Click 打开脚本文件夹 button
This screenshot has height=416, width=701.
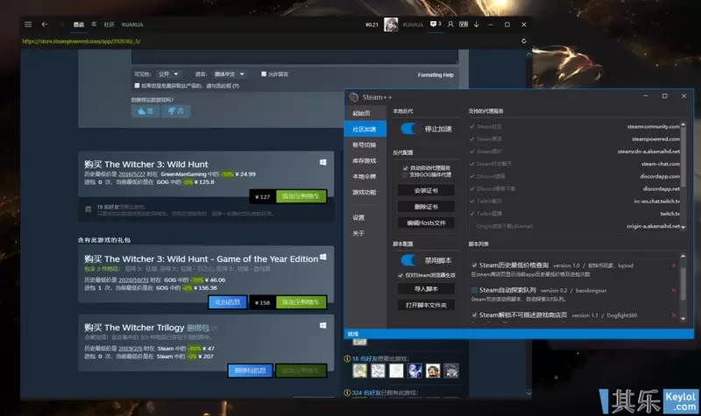(x=426, y=305)
